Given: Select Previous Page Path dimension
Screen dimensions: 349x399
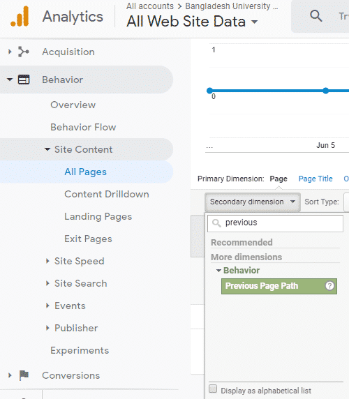Looking at the screenshot, I should click(279, 286).
